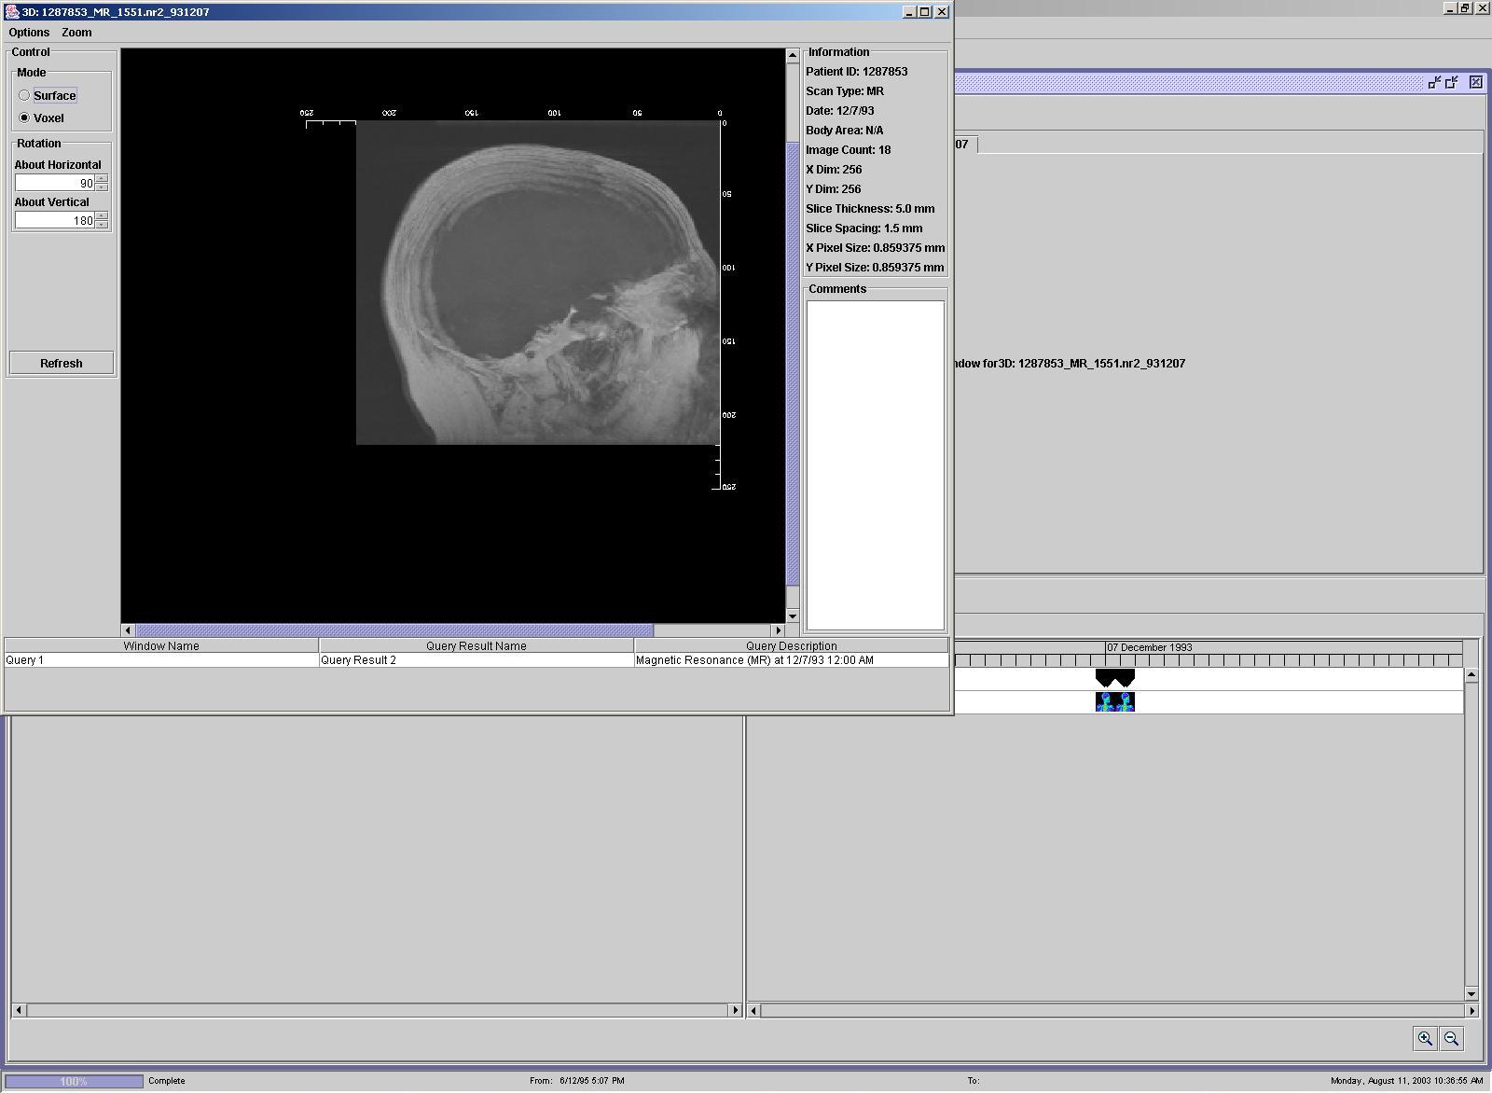Click the timeline vertical scroll up arrow
1492x1094 pixels.
[x=1471, y=674]
